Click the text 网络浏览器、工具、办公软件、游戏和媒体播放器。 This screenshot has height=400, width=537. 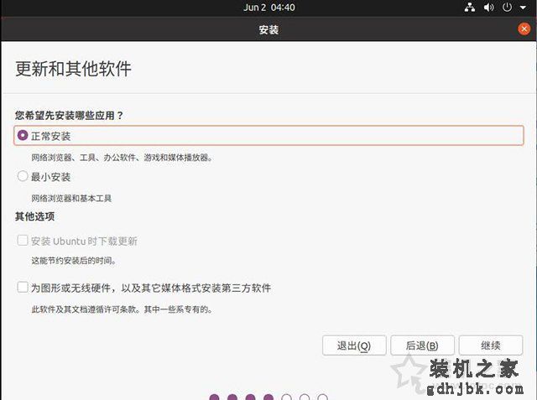click(x=122, y=158)
